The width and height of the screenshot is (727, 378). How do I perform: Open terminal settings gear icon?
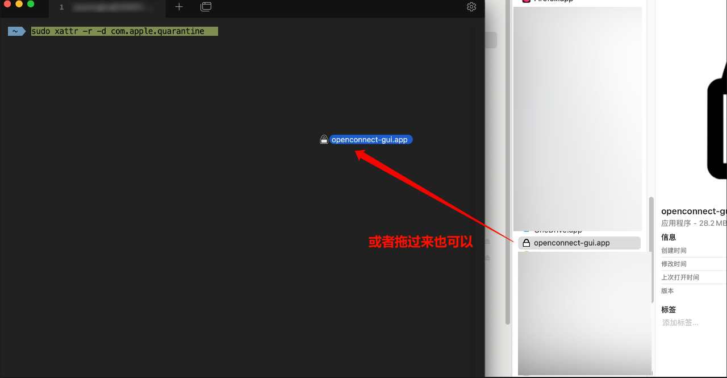coord(471,7)
